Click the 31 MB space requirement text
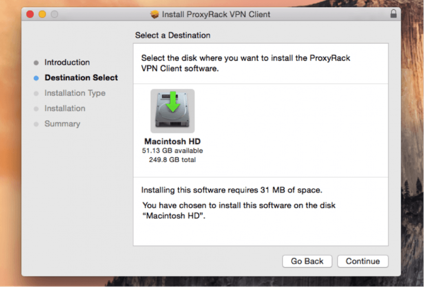Image resolution: width=424 pixels, height=287 pixels. [232, 190]
